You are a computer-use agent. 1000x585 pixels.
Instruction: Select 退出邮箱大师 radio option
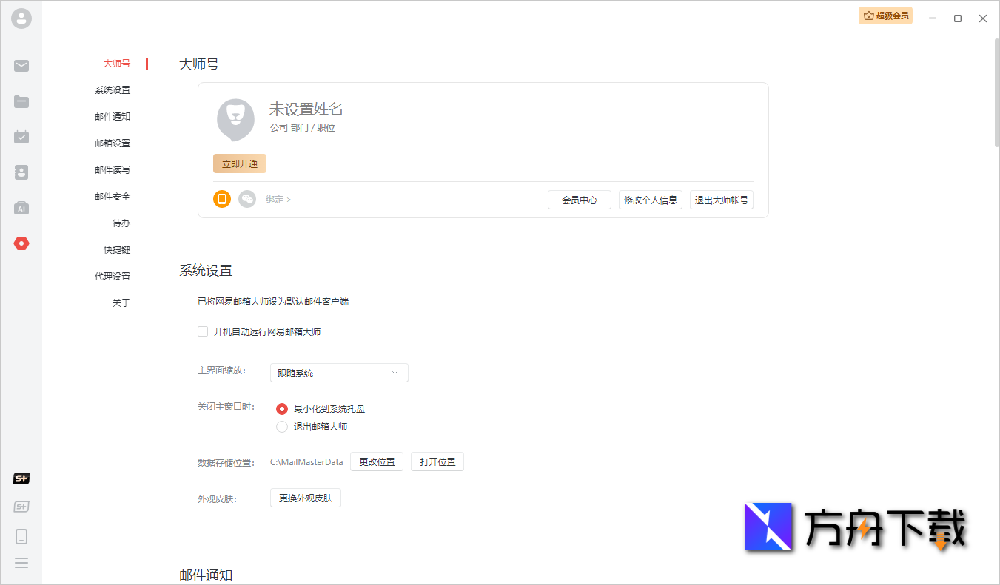click(x=282, y=426)
